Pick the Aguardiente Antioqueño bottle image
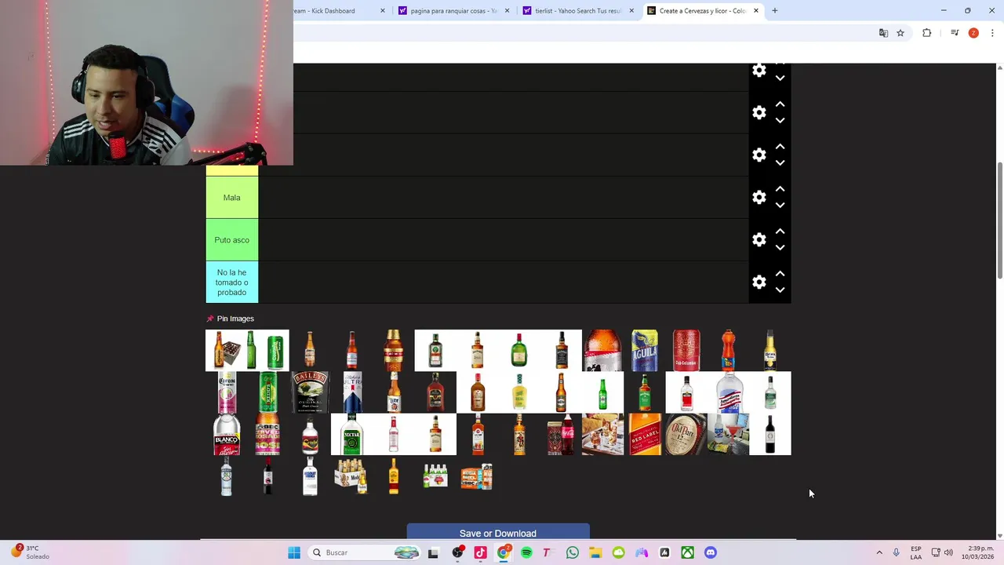Viewport: 1004px width, 565px height. pyautogui.click(x=729, y=392)
